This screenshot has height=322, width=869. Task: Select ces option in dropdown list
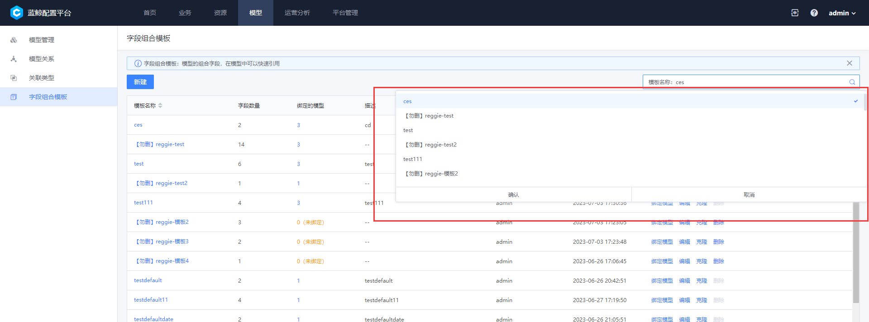[629, 101]
